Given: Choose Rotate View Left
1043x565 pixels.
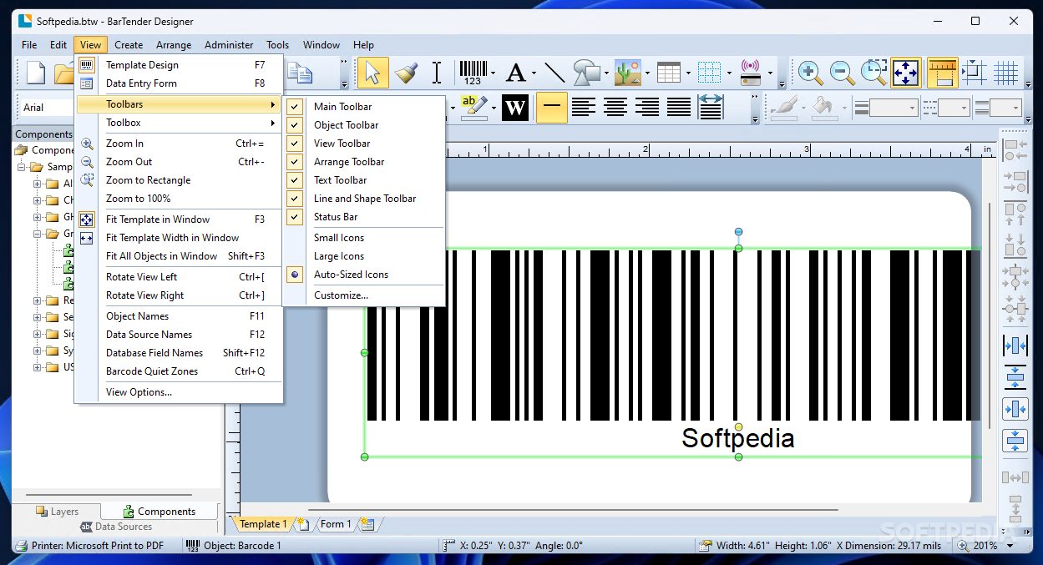Looking at the screenshot, I should (x=179, y=277).
